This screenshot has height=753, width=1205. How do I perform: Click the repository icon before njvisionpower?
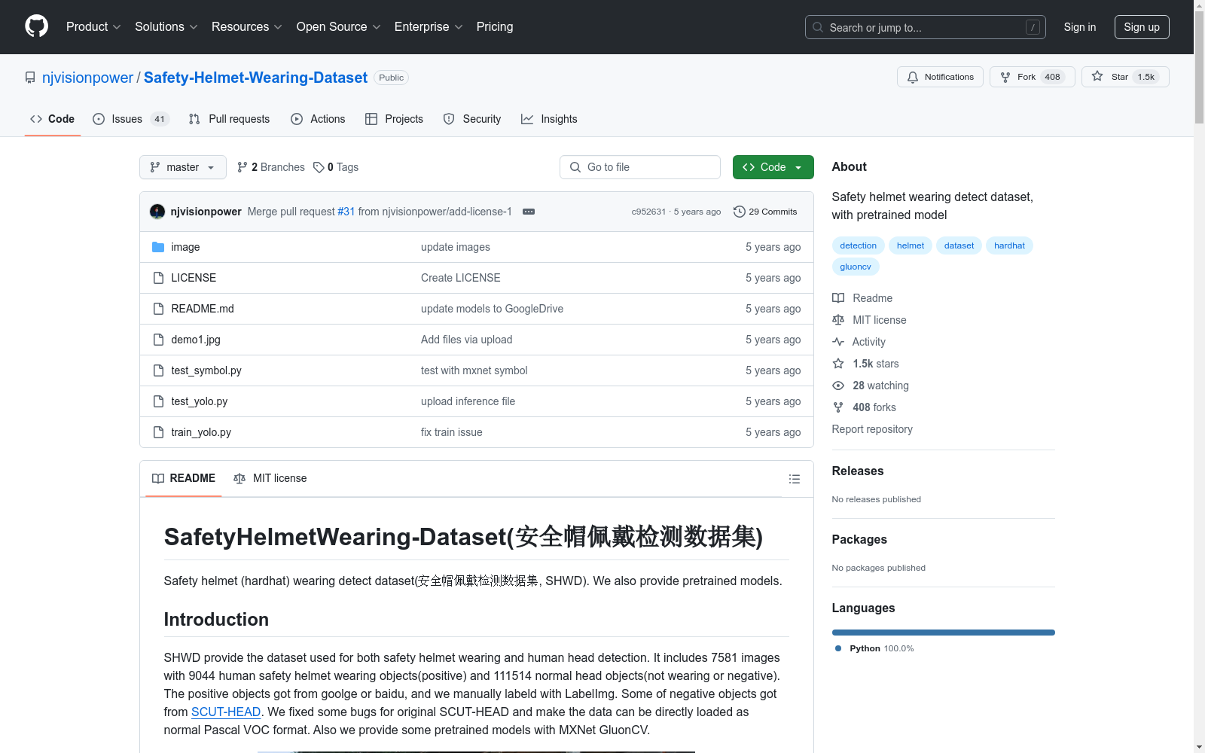pyautogui.click(x=30, y=78)
